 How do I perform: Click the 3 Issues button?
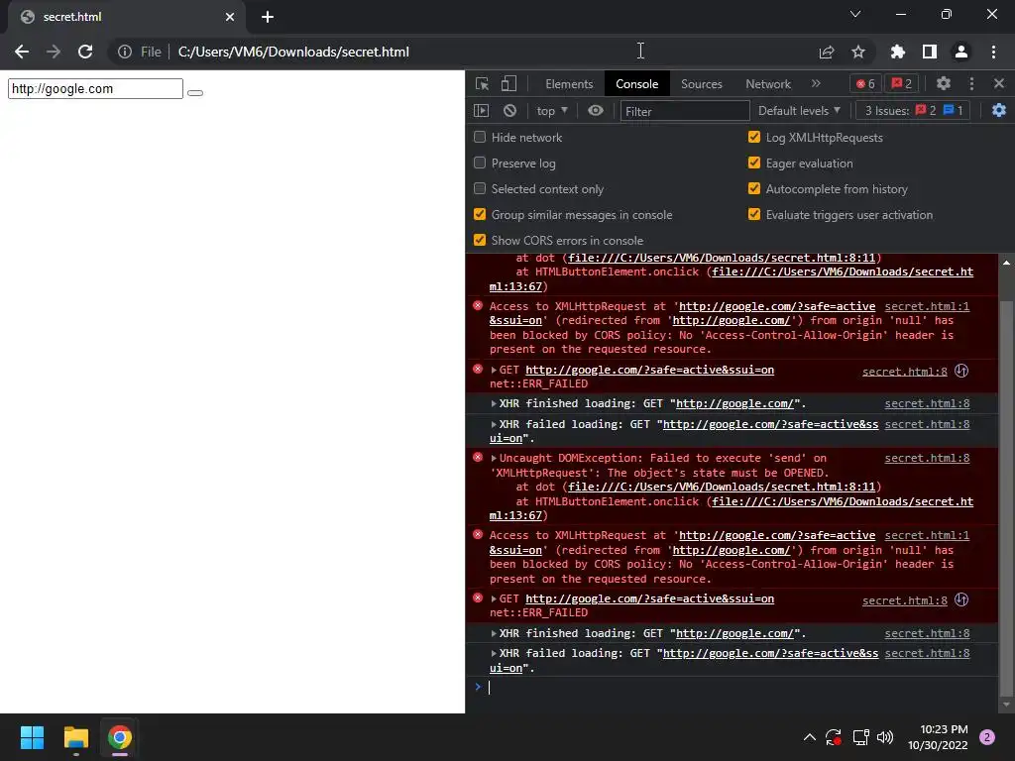click(913, 111)
